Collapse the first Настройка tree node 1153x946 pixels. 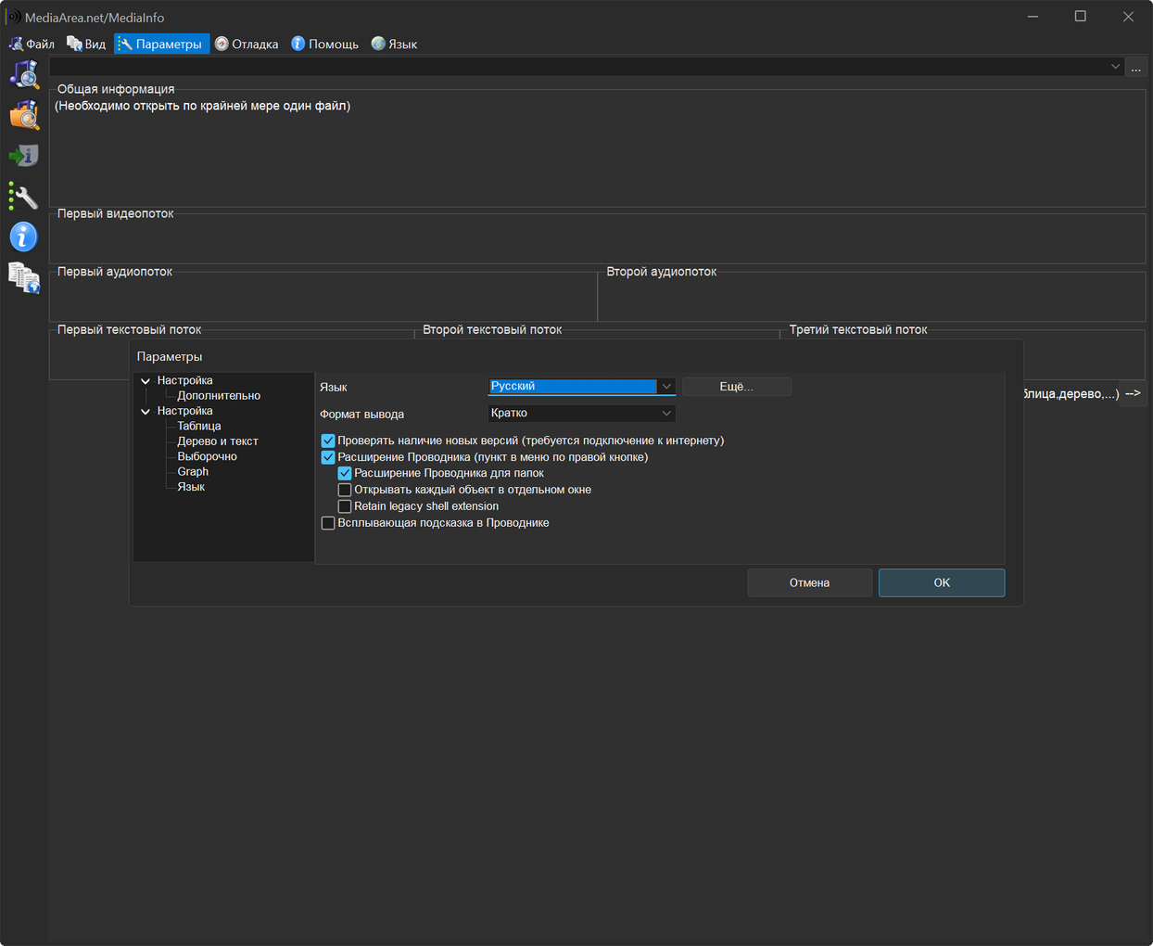click(146, 380)
